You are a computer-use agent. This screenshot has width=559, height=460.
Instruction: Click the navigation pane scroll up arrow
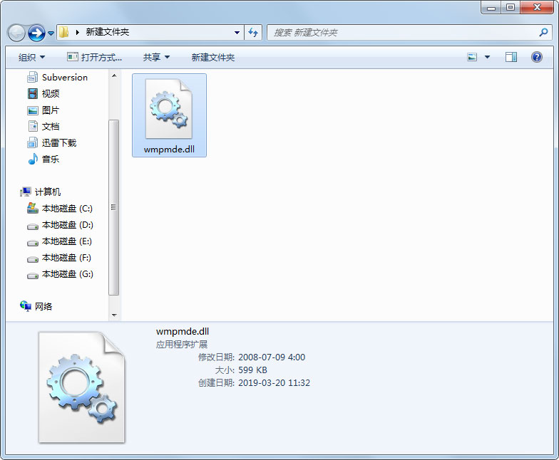pyautogui.click(x=114, y=75)
